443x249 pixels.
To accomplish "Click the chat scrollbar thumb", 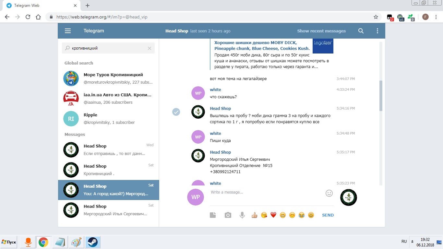I will (381, 96).
